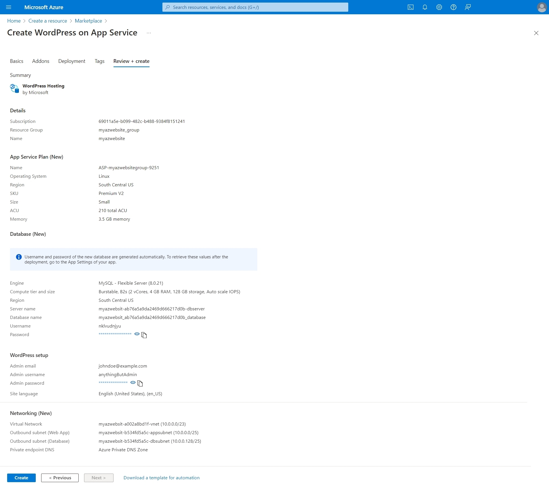
Task: Click the 3.5 GB memory value
Action: point(114,219)
